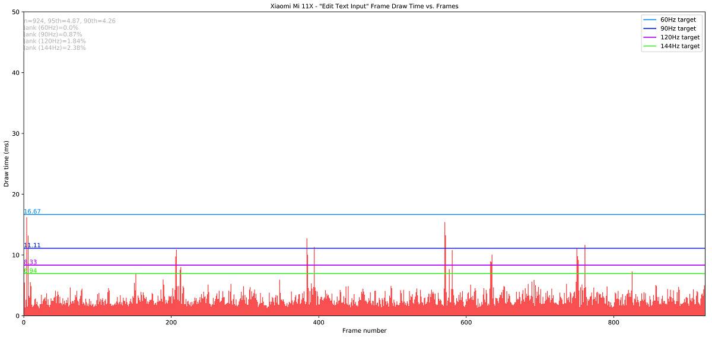Click the dark-blue line sample in the legend
Image resolution: width=712 pixels, height=338 pixels.
click(651, 28)
